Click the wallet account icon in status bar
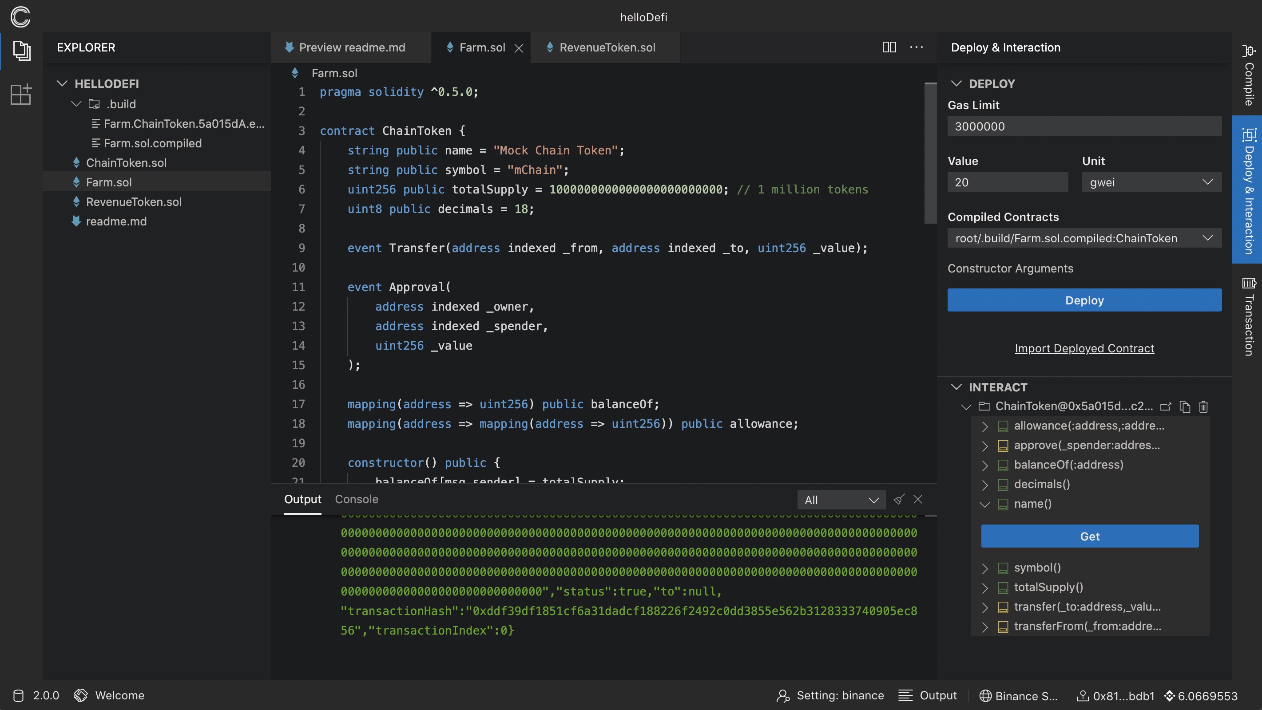This screenshot has width=1262, height=710. pos(1083,695)
